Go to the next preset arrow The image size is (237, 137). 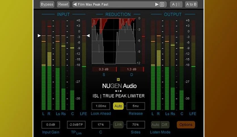(157, 5)
